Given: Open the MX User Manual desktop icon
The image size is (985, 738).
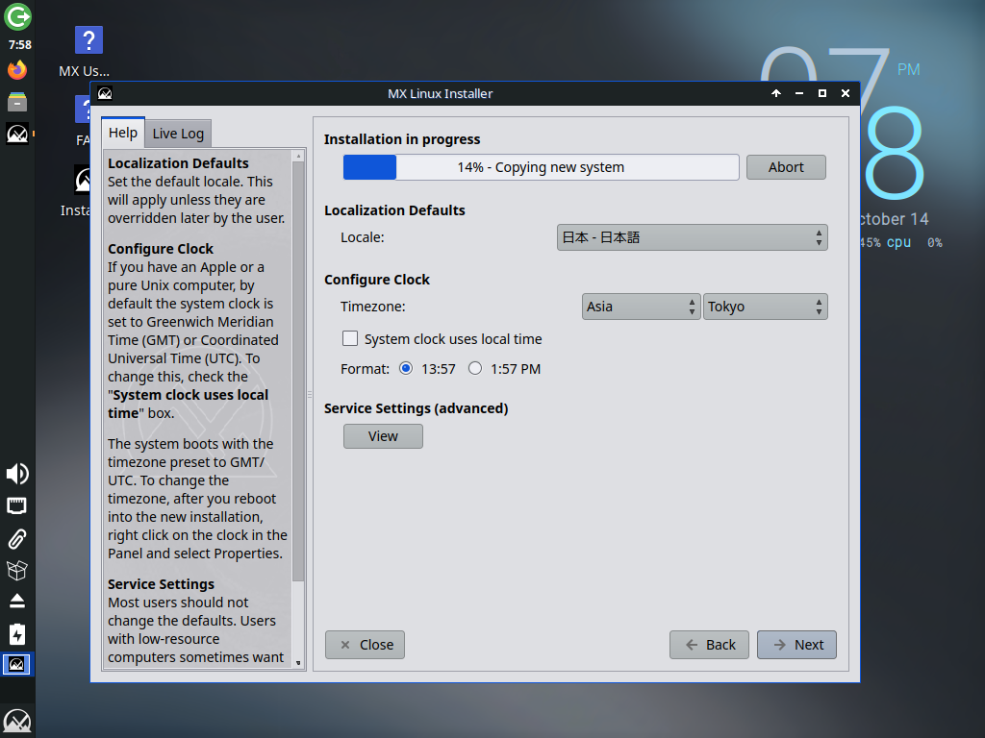Looking at the screenshot, I should [x=88, y=52].
